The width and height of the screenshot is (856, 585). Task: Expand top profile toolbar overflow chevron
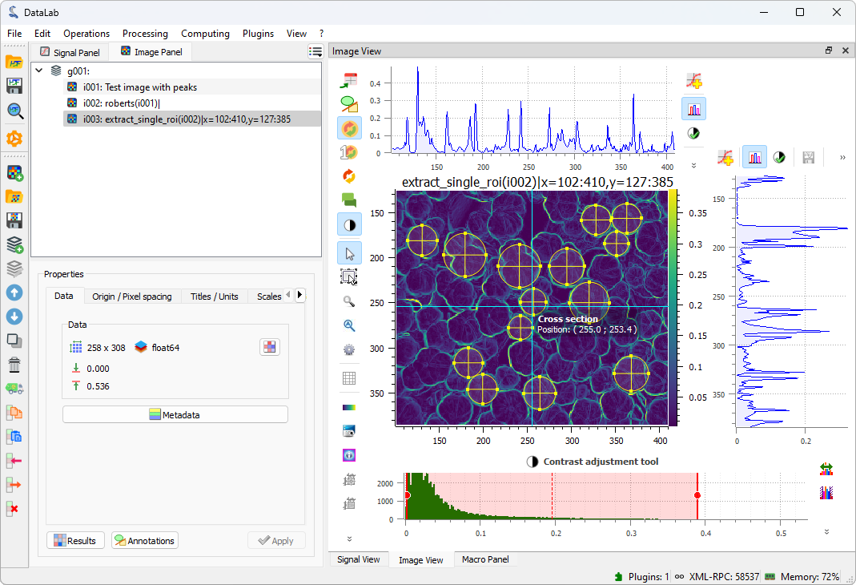[x=694, y=165]
